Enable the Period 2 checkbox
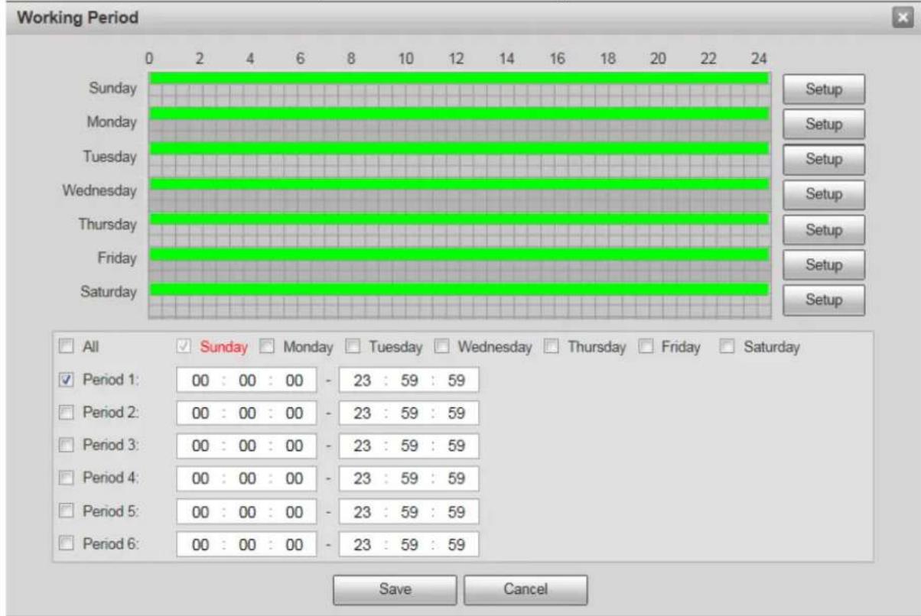This screenshot has height=616, width=921. click(65, 413)
